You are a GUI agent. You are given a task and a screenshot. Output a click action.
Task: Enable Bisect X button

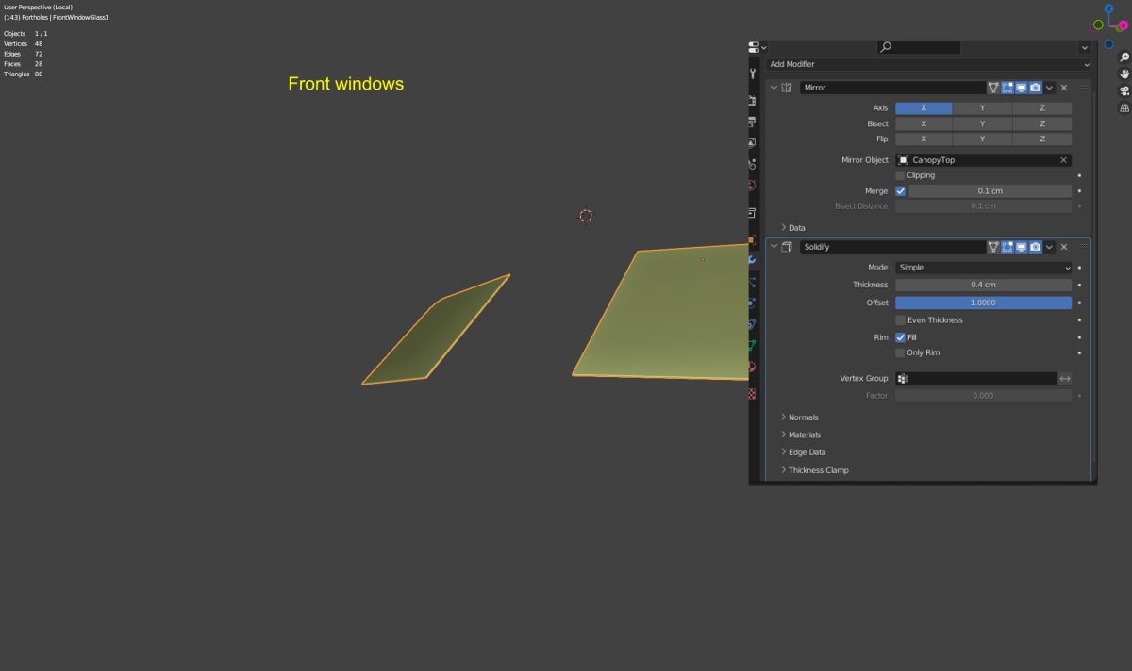coord(924,123)
